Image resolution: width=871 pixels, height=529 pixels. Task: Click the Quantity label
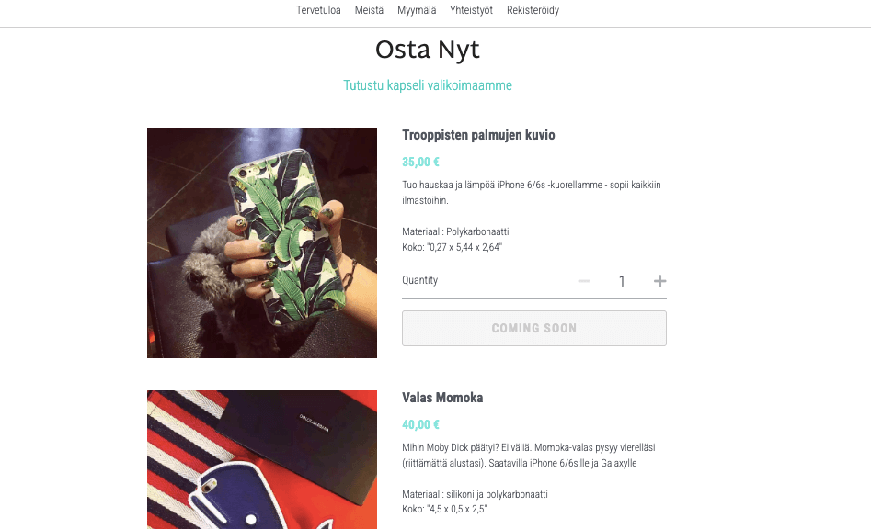tap(419, 280)
